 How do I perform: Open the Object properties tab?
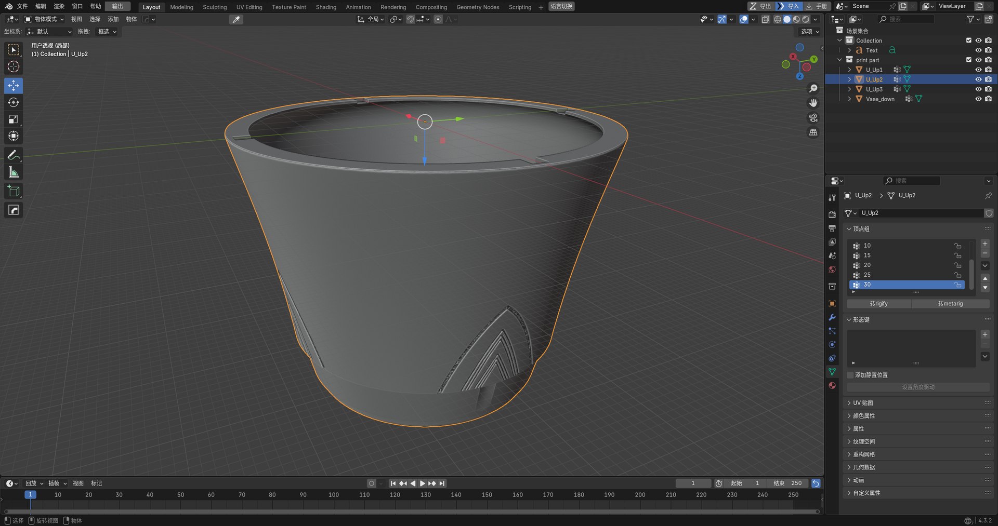832,304
